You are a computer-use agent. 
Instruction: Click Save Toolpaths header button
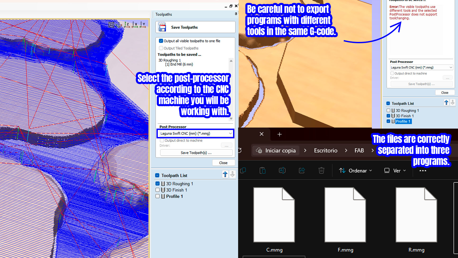point(195,27)
